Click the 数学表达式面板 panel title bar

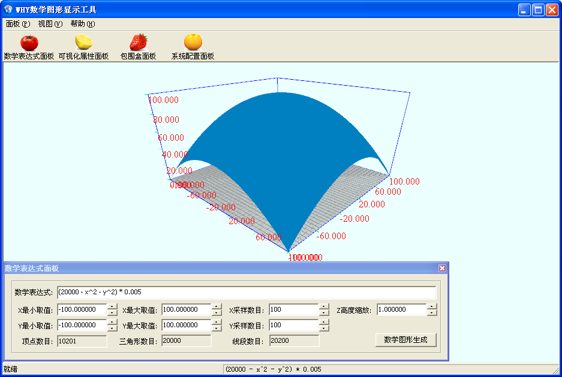226,268
